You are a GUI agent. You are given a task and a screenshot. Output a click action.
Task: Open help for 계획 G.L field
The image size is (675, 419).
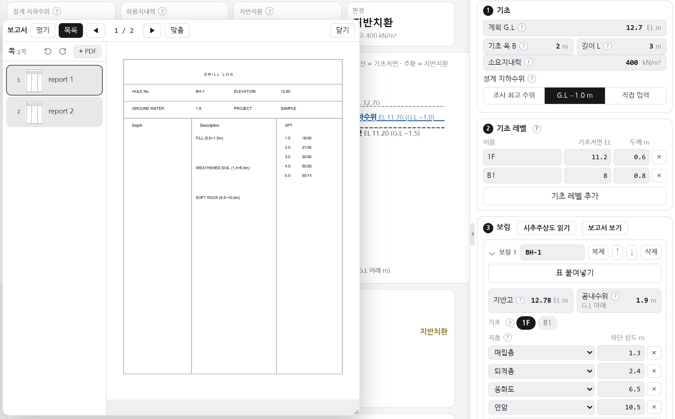click(x=522, y=27)
